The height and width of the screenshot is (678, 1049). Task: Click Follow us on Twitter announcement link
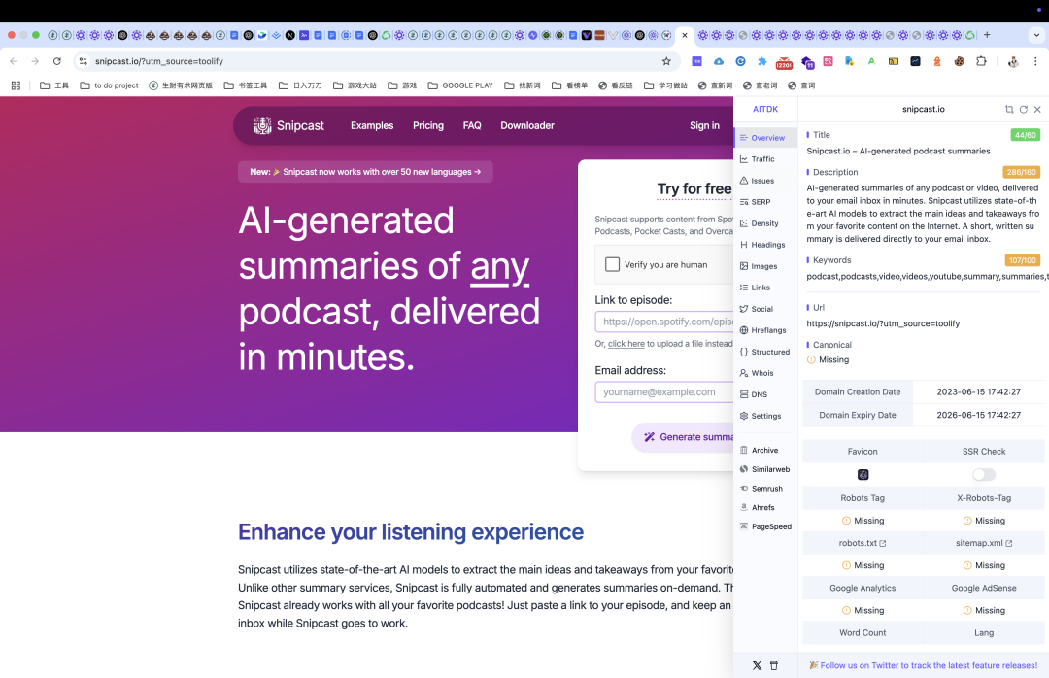(x=924, y=666)
